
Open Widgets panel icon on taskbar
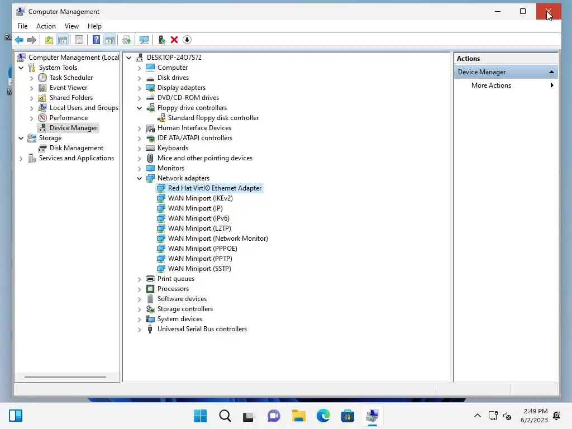[x=16, y=416]
